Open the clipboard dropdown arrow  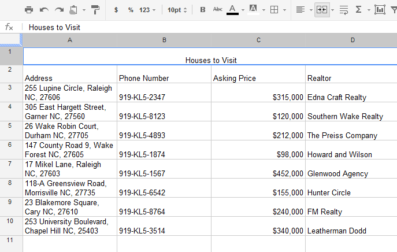pos(84,10)
